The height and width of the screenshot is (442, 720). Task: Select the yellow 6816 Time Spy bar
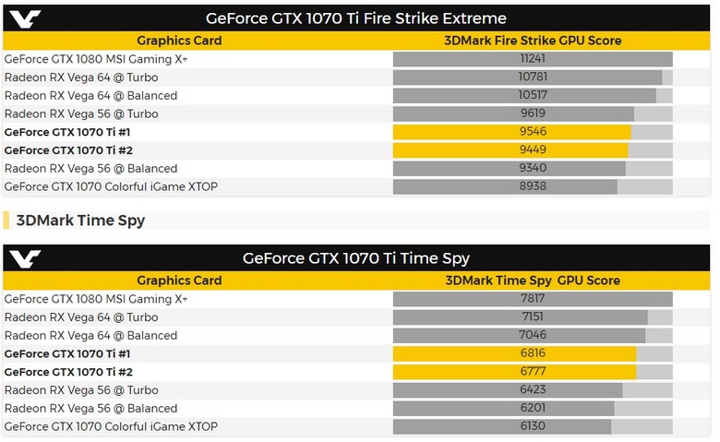coord(515,353)
